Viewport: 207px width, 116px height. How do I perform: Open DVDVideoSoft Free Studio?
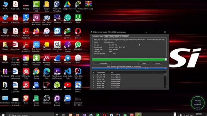36,20
